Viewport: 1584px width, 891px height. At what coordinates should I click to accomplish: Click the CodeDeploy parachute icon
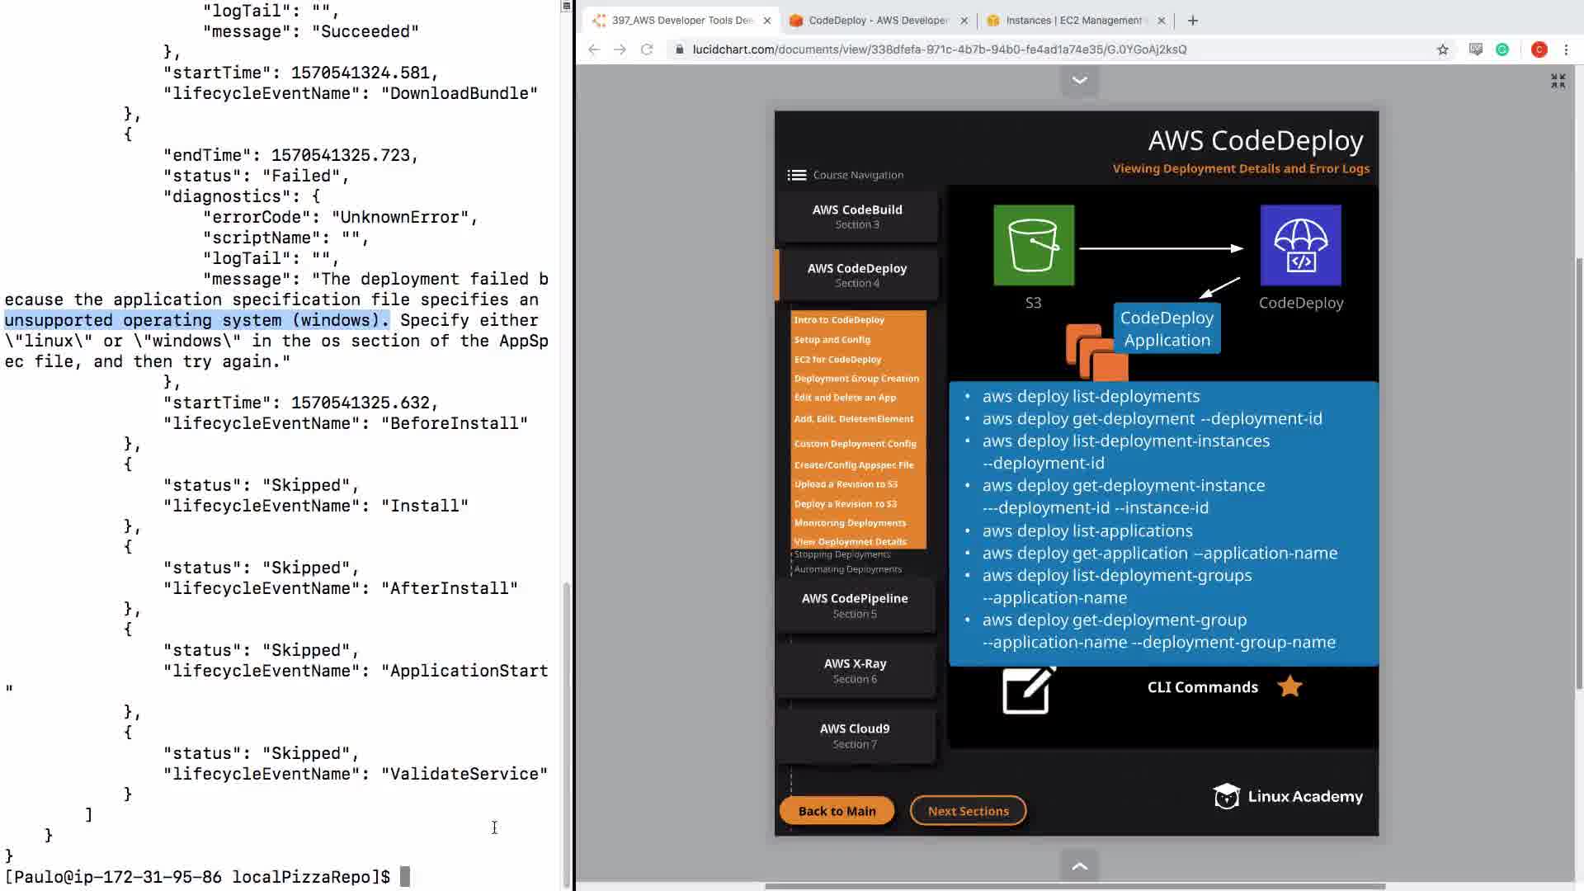tap(1300, 245)
